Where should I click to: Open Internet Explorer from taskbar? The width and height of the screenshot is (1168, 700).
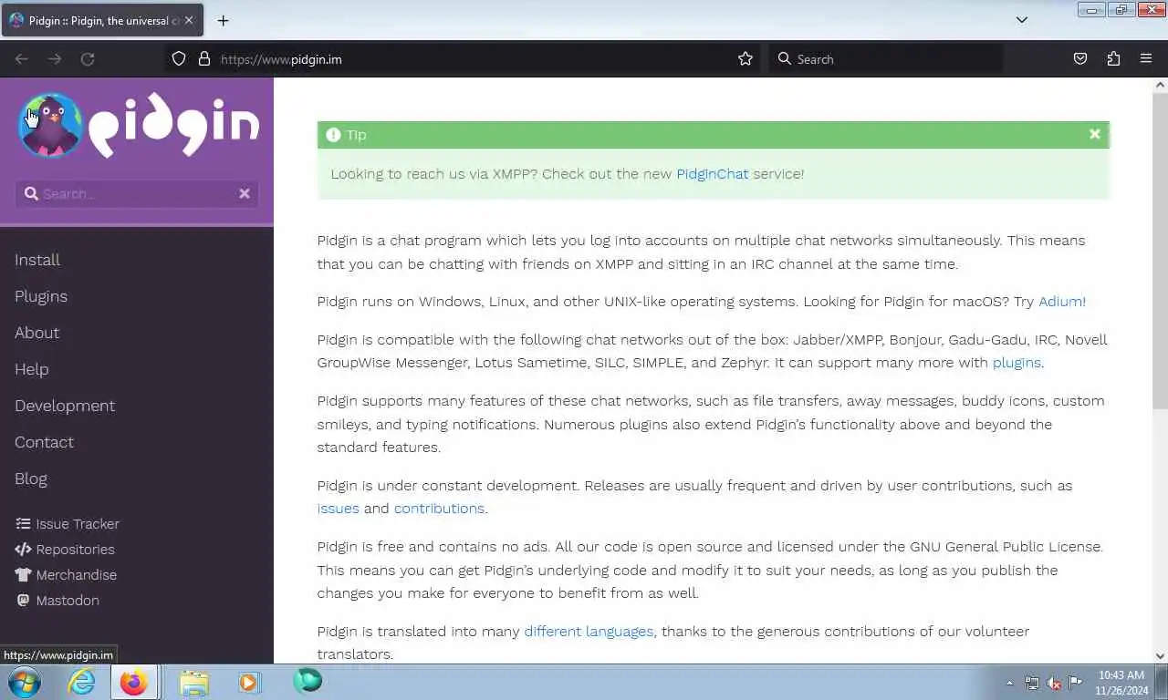click(x=82, y=682)
